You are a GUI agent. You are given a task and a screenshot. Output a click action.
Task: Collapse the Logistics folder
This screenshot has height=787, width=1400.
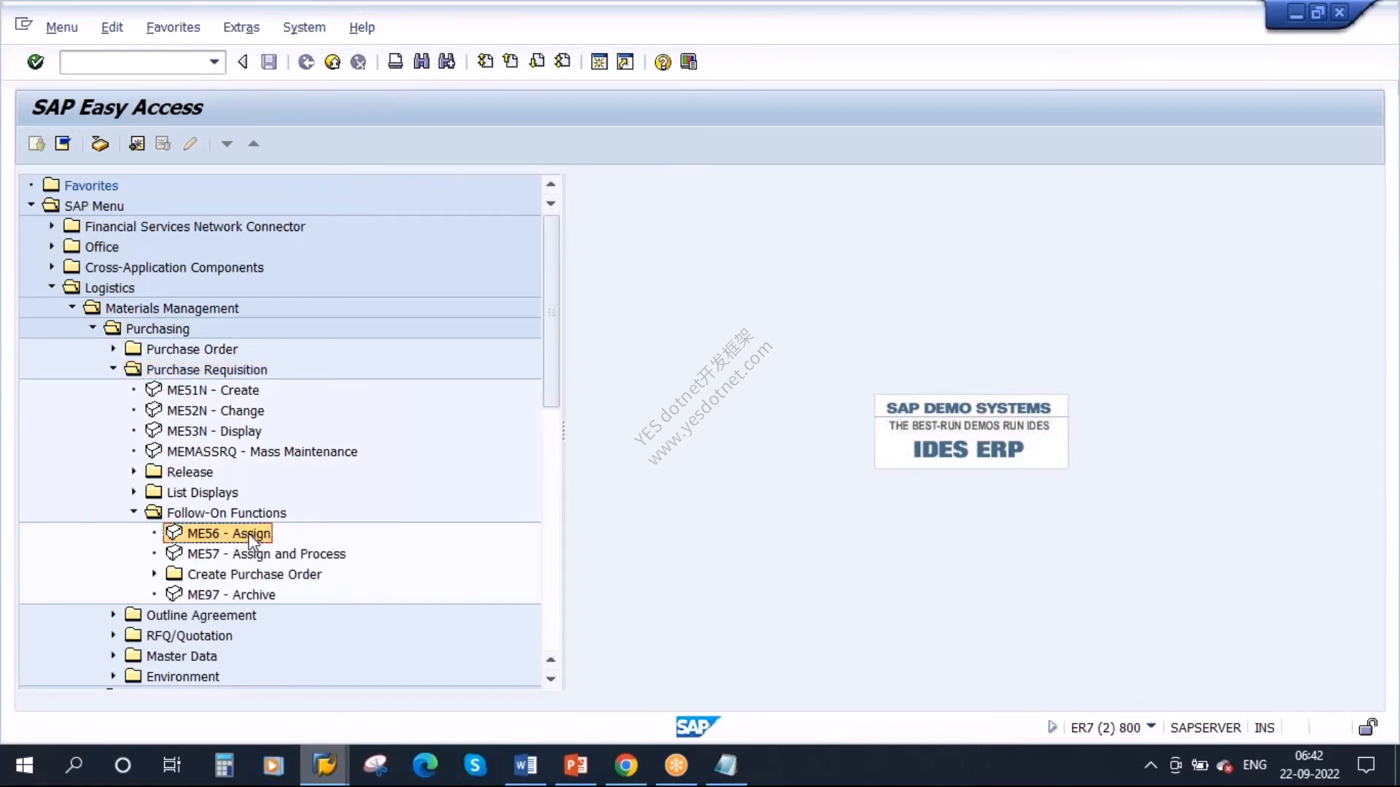52,286
